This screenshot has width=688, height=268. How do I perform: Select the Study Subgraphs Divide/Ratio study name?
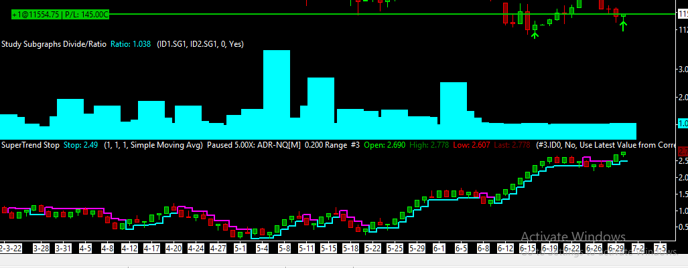click(x=54, y=44)
